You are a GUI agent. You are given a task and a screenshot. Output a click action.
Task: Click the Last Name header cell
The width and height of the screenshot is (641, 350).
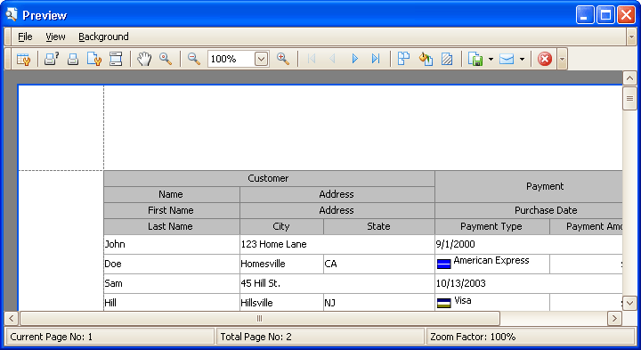pyautogui.click(x=171, y=226)
